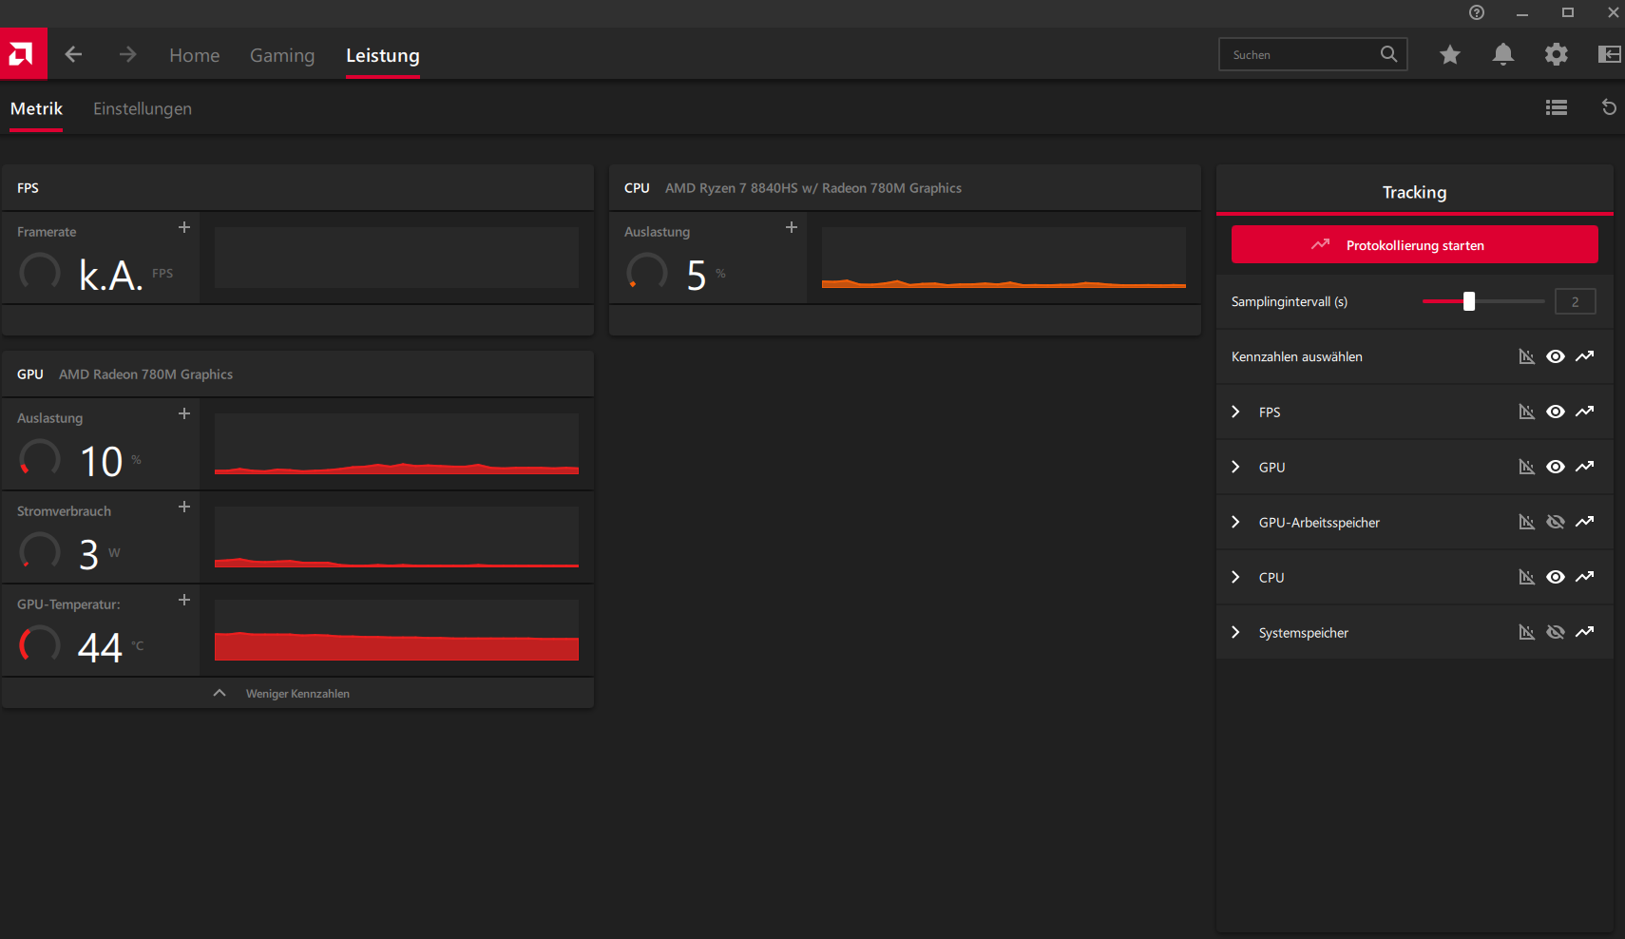
Task: Open the Gaming tab
Action: [282, 55]
